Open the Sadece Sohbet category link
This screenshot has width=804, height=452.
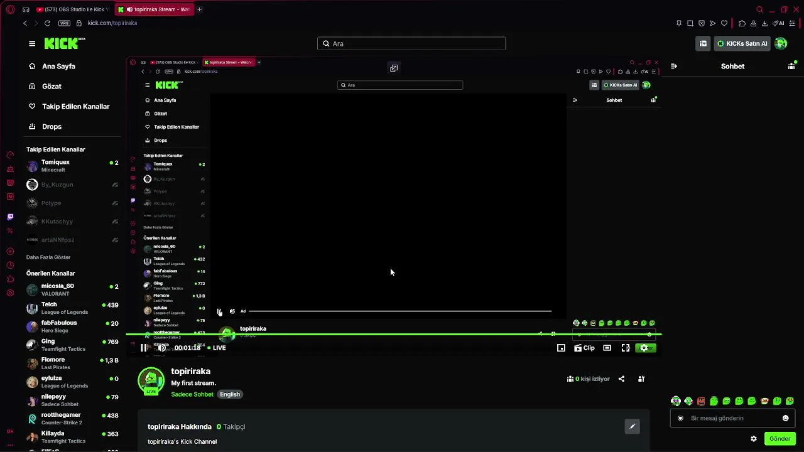tap(192, 394)
